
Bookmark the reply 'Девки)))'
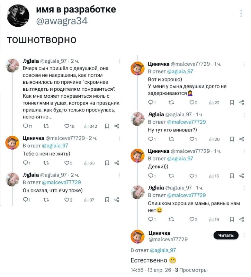click(x=232, y=176)
